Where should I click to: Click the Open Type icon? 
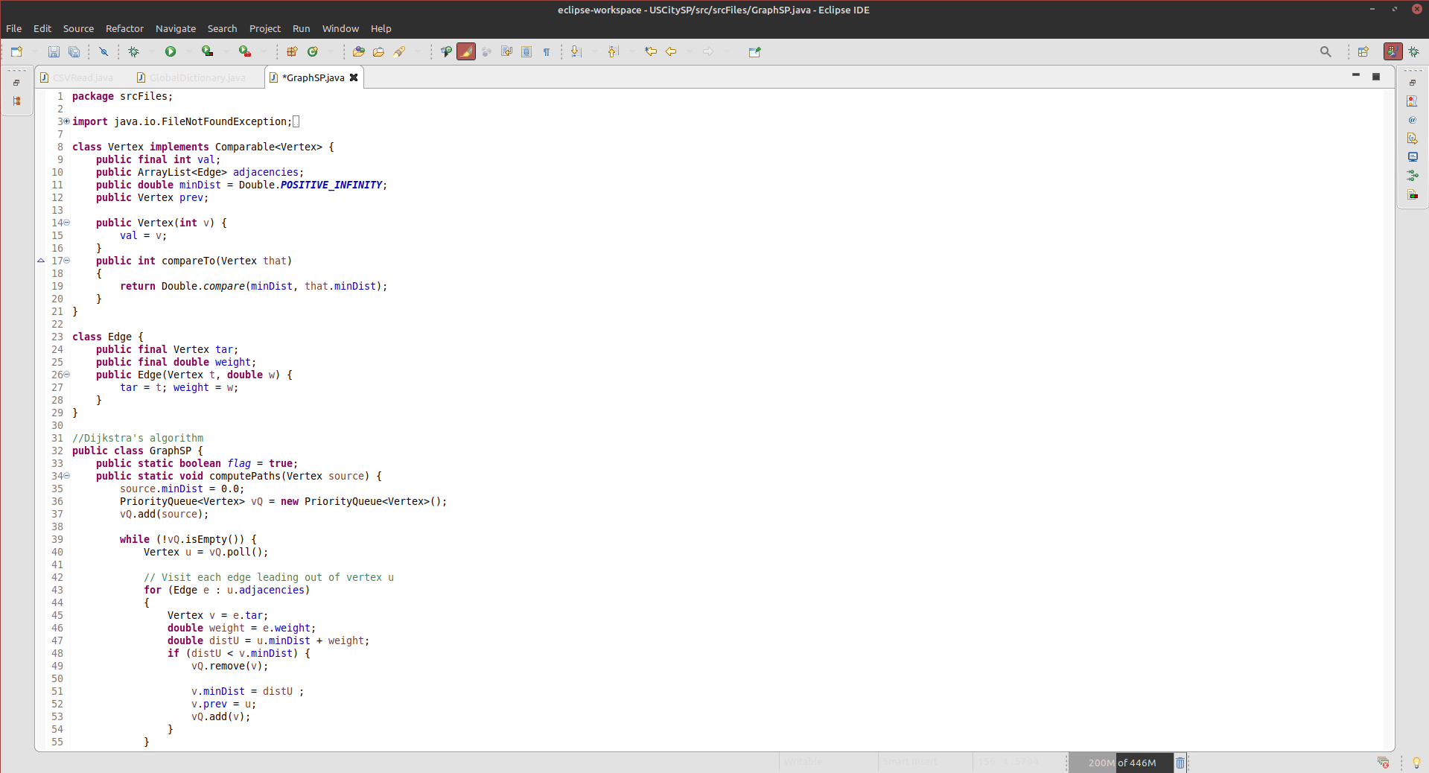(359, 51)
